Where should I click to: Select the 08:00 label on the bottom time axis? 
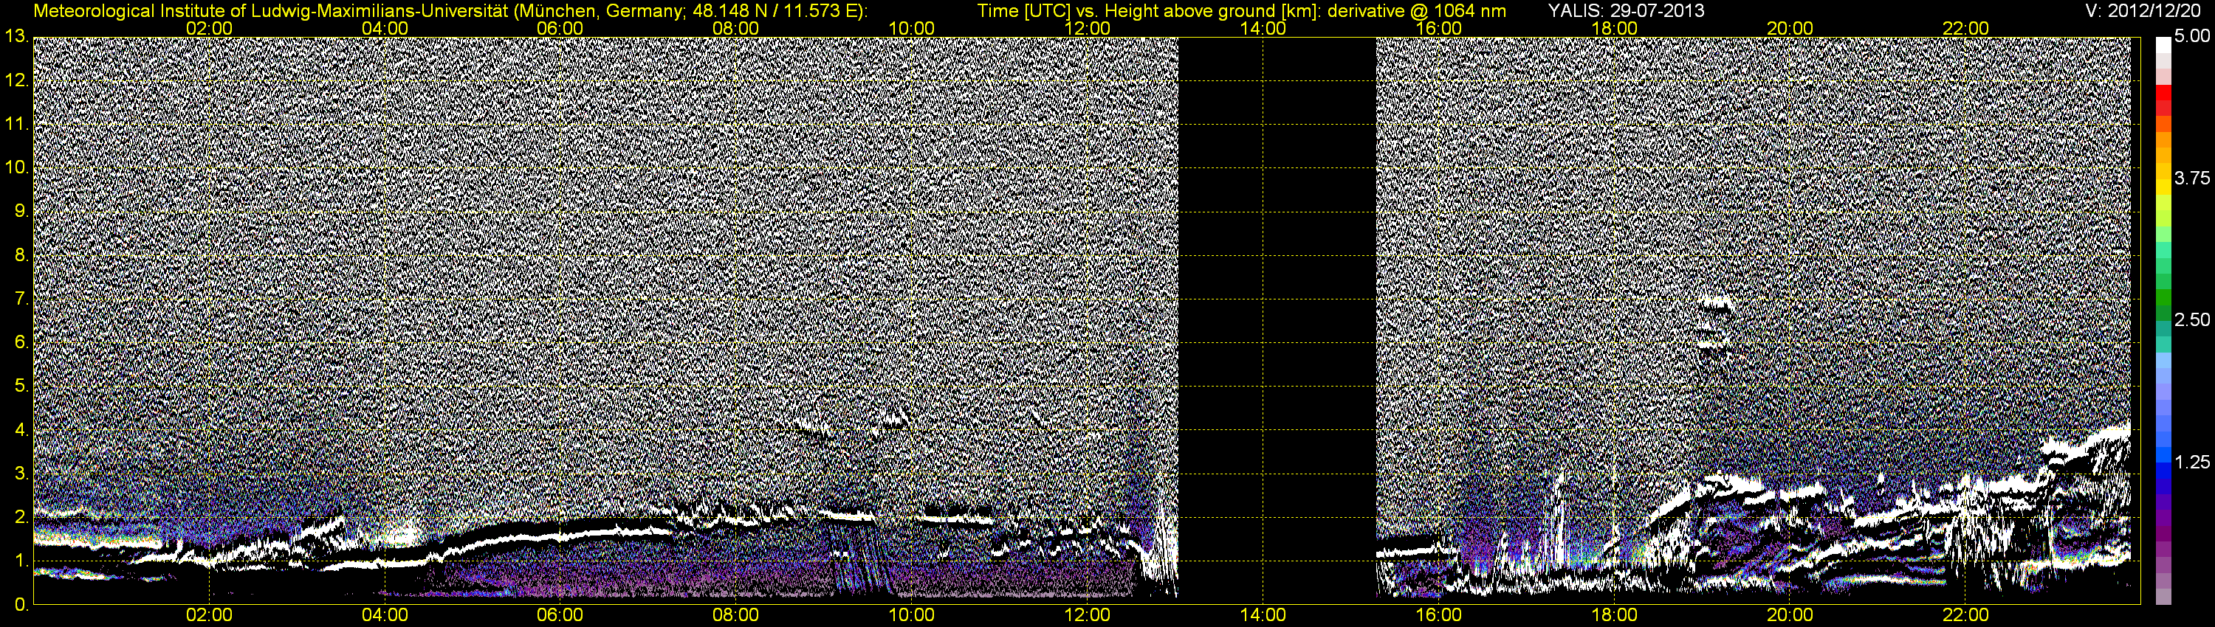tap(736, 616)
